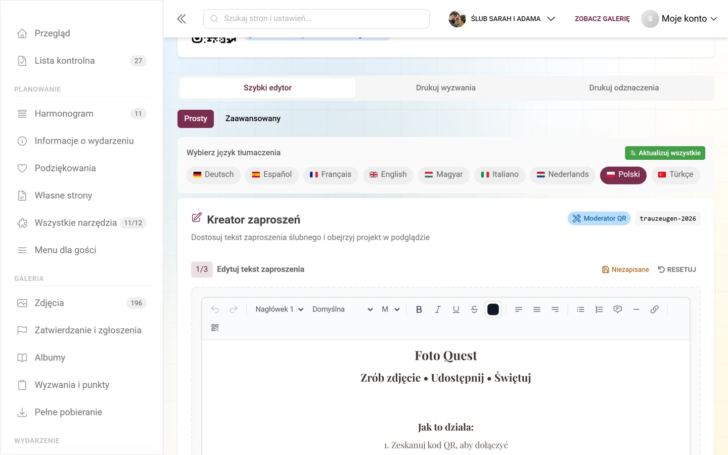The height and width of the screenshot is (455, 728).
Task: Align text center
Action: [537, 309]
